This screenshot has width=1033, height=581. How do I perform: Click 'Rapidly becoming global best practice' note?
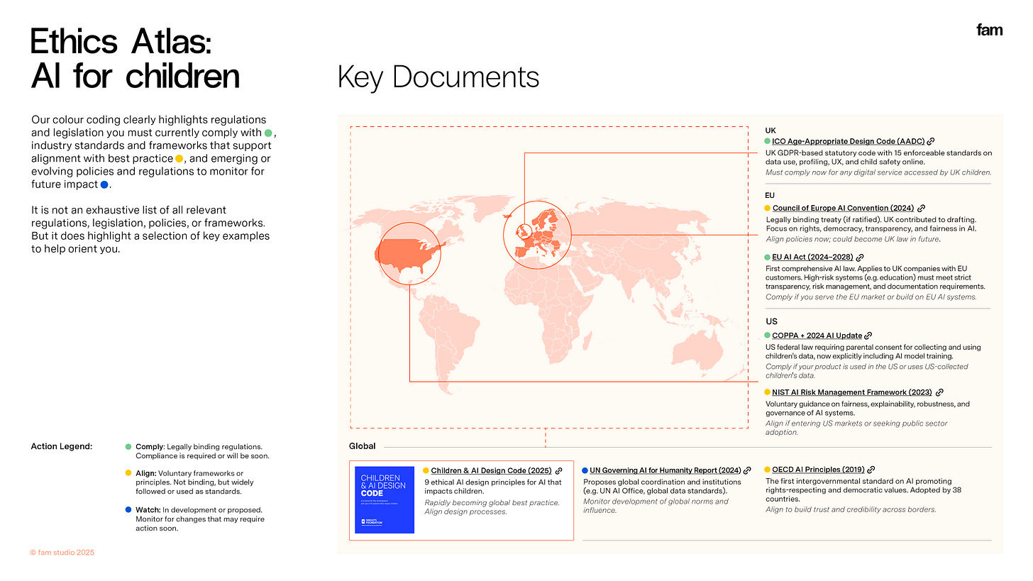492,507
